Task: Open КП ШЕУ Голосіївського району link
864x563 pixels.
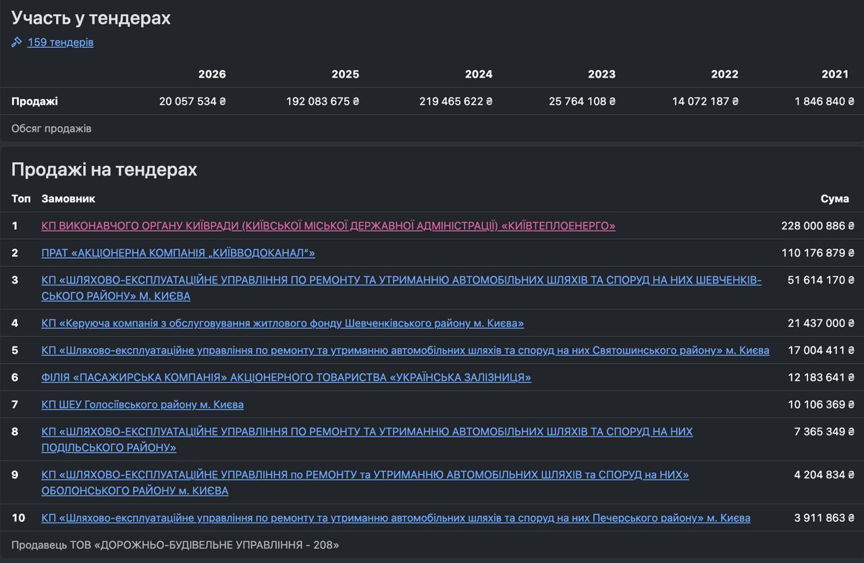Action: 142,404
